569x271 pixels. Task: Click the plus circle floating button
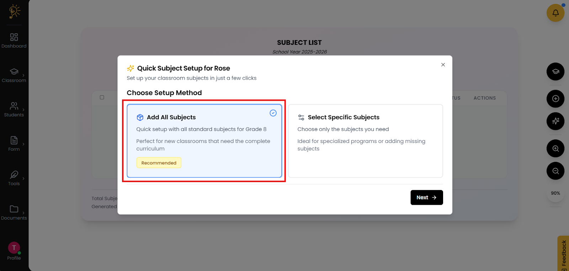pos(555,99)
